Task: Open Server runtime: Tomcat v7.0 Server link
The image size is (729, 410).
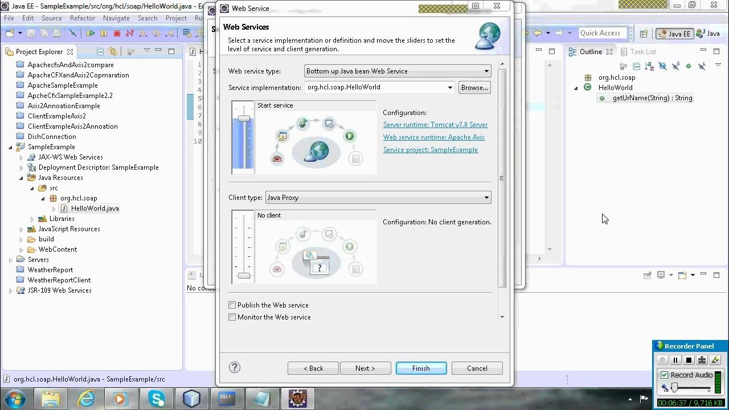Action: pos(435,125)
